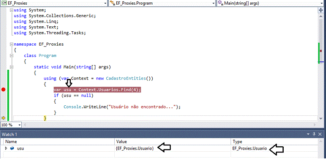Click the Watch 1 panel title

(x=9, y=134)
